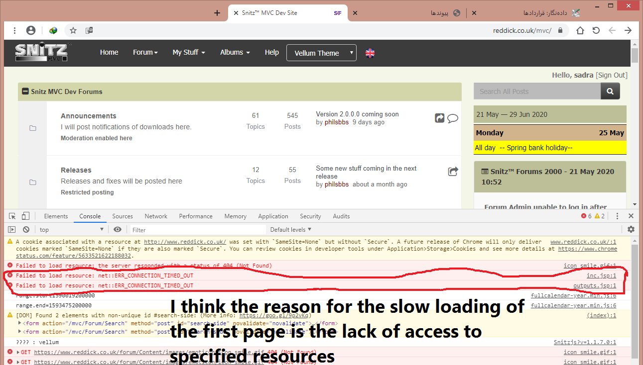Click the speech bubble icon in Announcements
Image resolution: width=643 pixels, height=365 pixels.
tap(453, 118)
